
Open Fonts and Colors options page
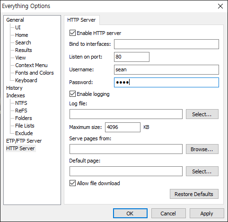[x=35, y=73]
